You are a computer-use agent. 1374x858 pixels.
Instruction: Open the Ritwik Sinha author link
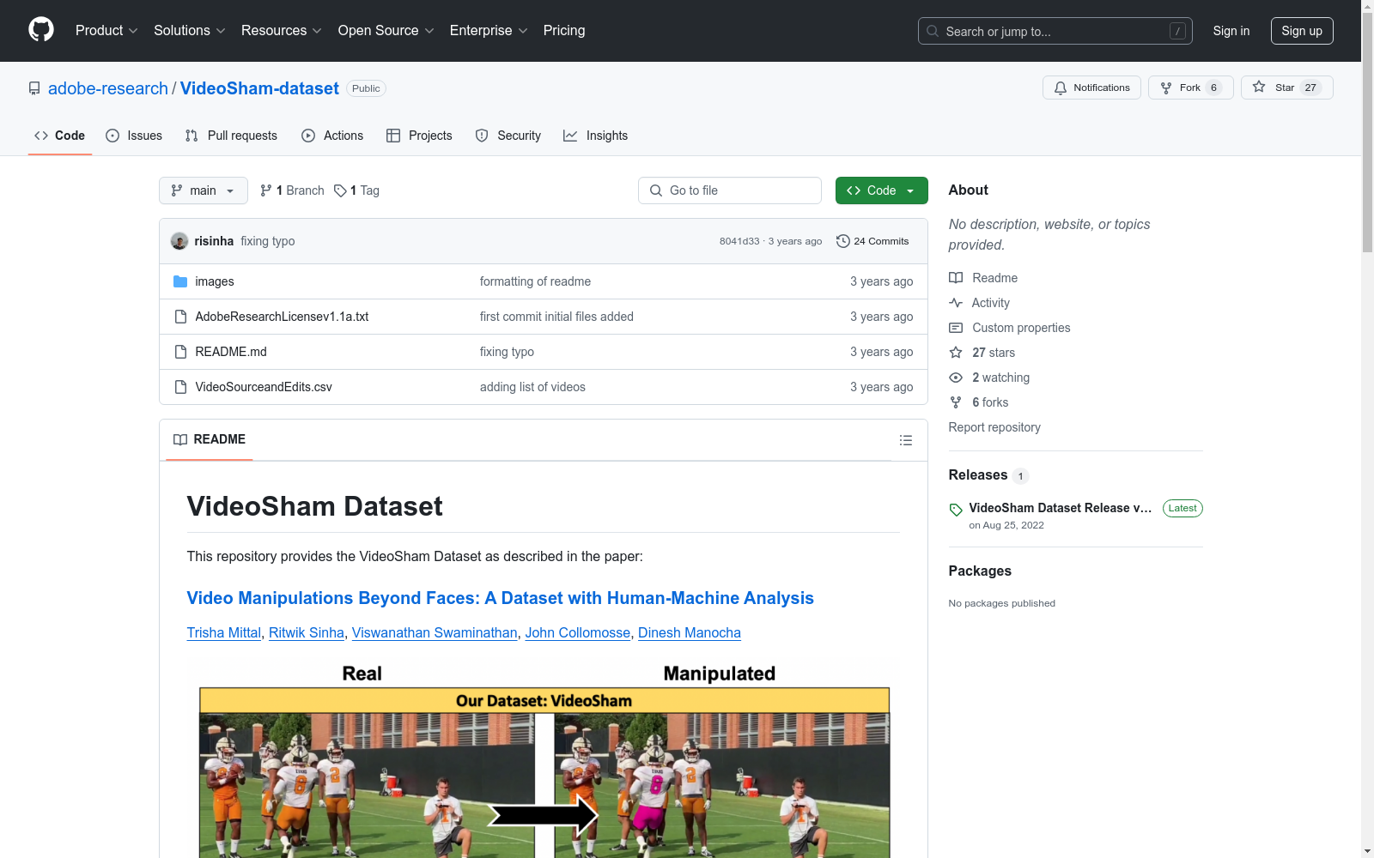[307, 632]
